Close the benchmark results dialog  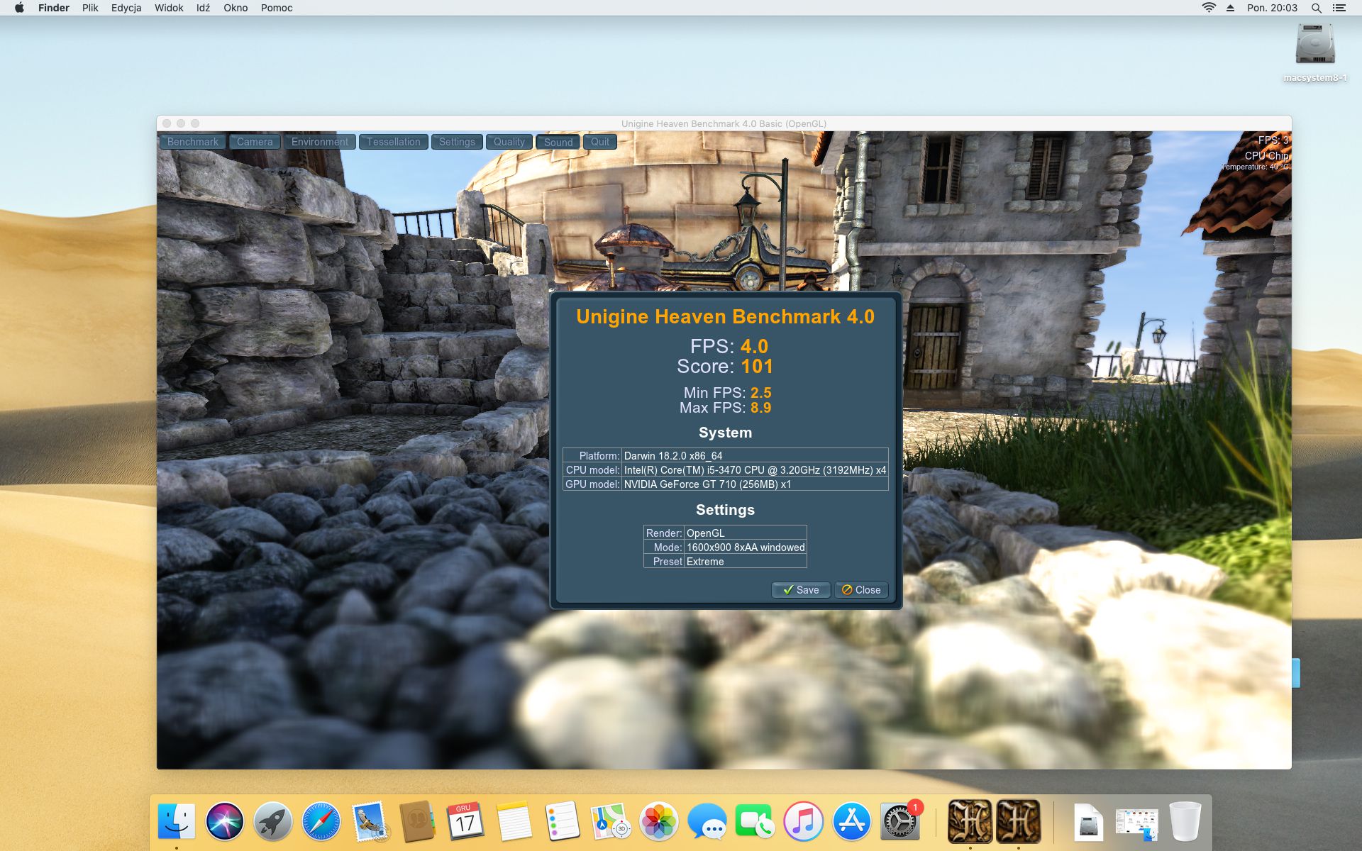[x=861, y=590]
